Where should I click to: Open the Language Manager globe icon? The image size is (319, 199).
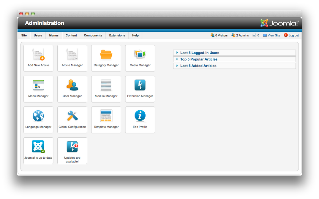tap(38, 116)
